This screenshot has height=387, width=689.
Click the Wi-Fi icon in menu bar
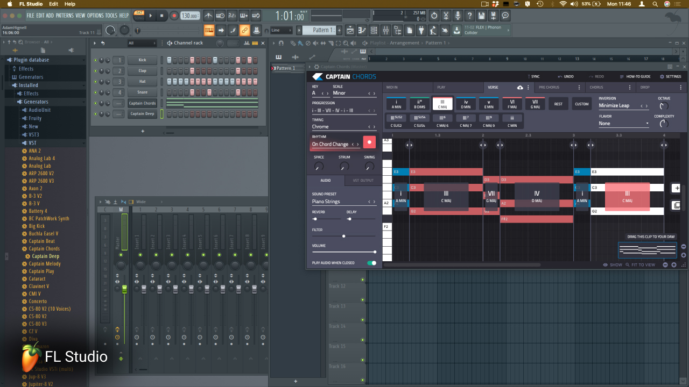563,4
